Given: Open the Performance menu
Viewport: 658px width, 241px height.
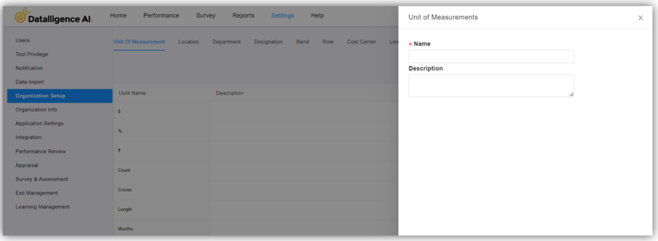Looking at the screenshot, I should 161,15.
